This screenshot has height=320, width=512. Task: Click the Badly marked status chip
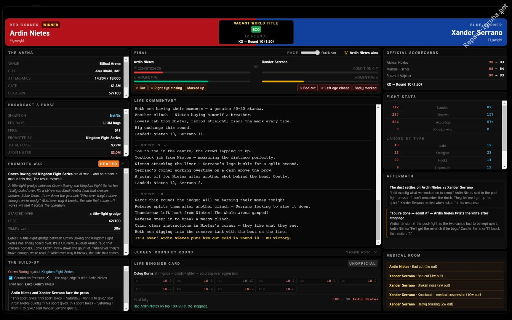pos(365,88)
